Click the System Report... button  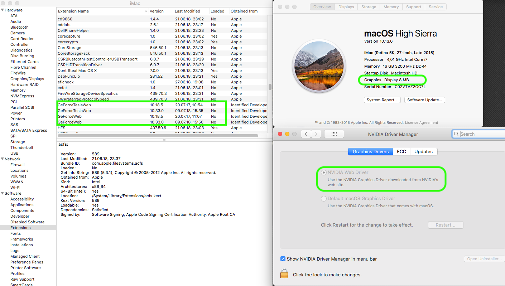(382, 100)
